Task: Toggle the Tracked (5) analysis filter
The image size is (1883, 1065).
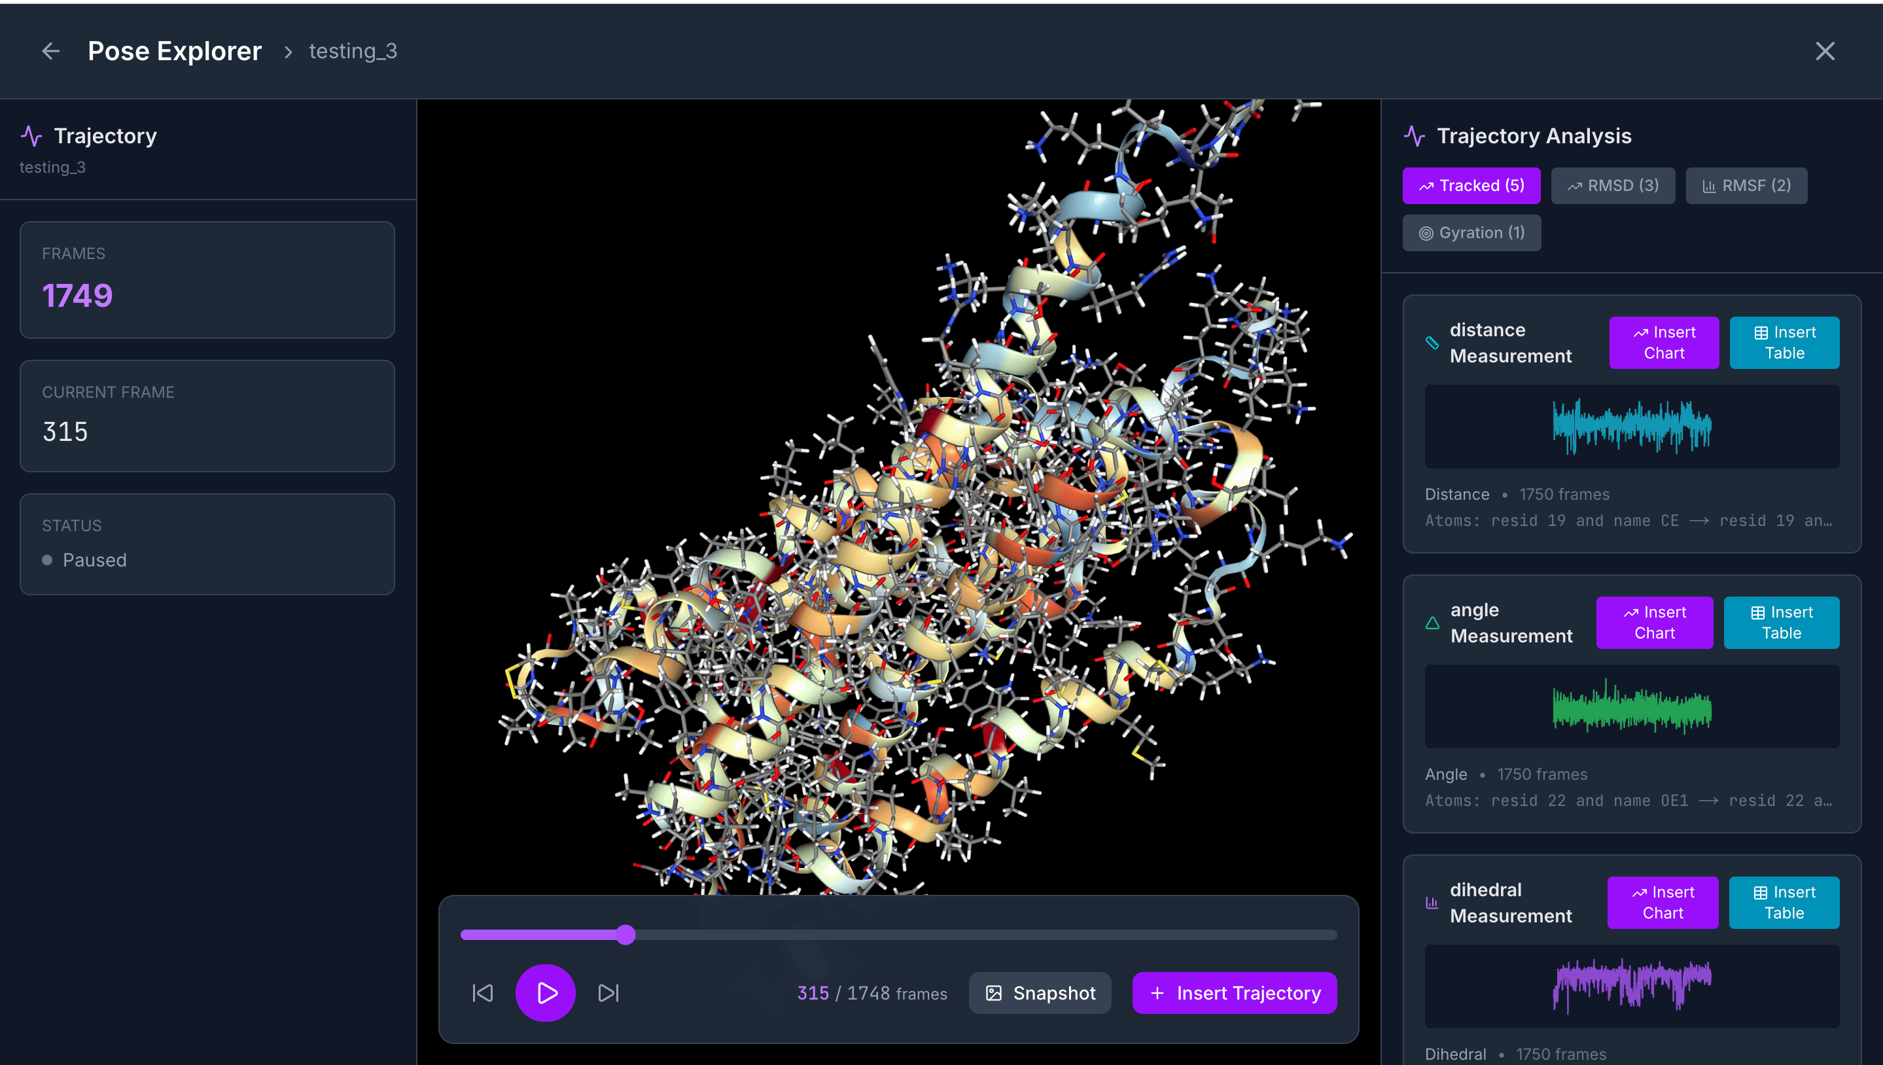Action: (x=1471, y=185)
